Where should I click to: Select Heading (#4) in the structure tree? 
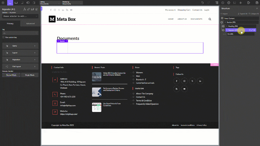tap(233, 26)
